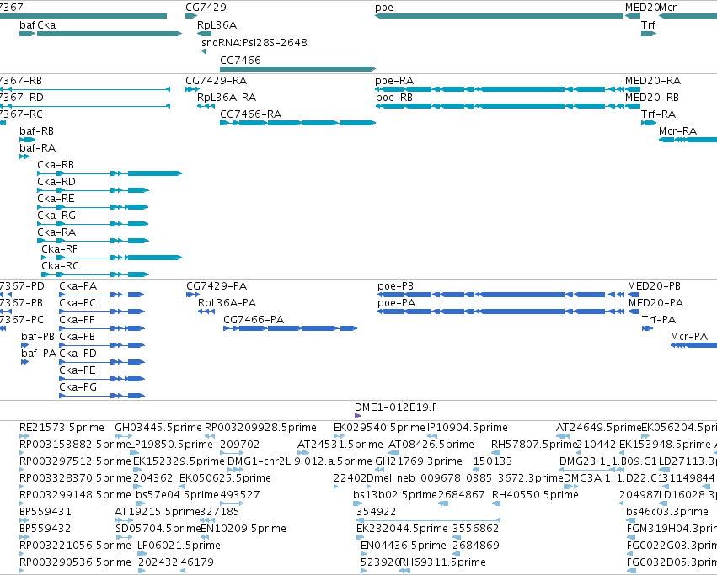Click the DME1-012E19.F feature label
This screenshot has width=717, height=575.
396,407
